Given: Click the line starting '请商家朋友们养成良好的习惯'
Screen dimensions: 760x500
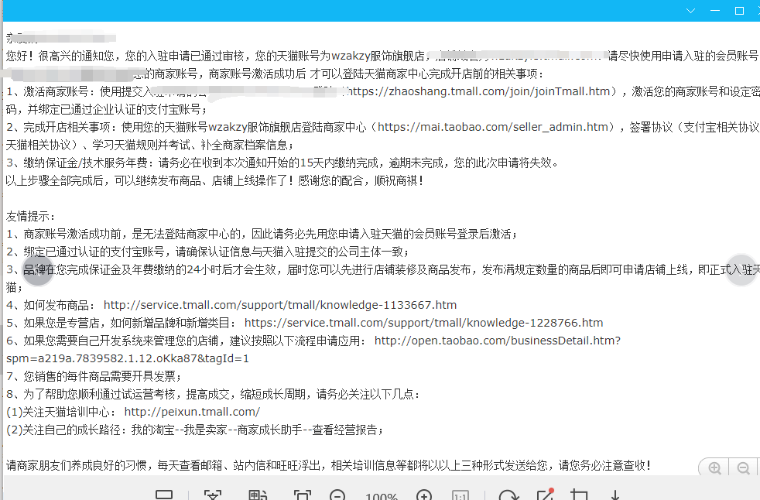Looking at the screenshot, I should tap(328, 466).
